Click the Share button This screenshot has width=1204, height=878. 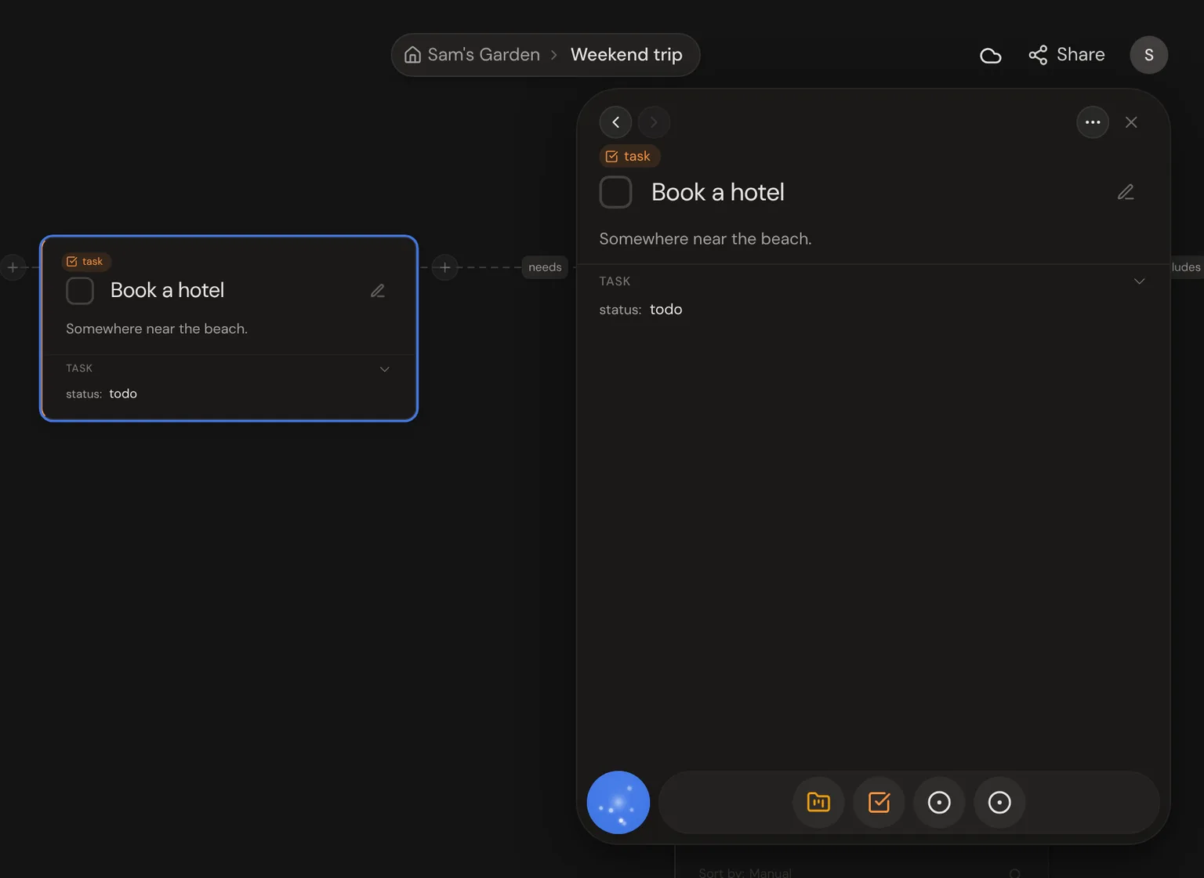[x=1066, y=55]
